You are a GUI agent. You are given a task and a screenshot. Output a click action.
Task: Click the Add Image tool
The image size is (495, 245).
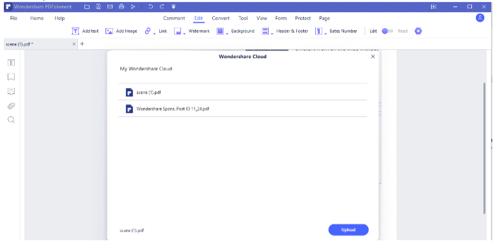point(122,31)
